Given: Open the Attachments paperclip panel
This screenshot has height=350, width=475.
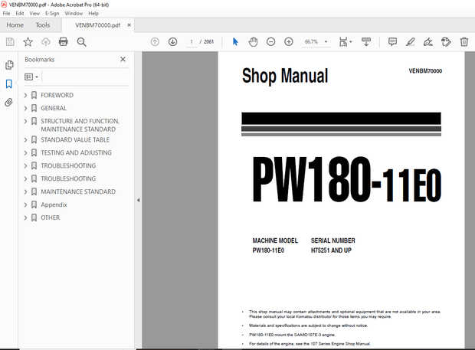Looking at the screenshot, I should pos(8,103).
